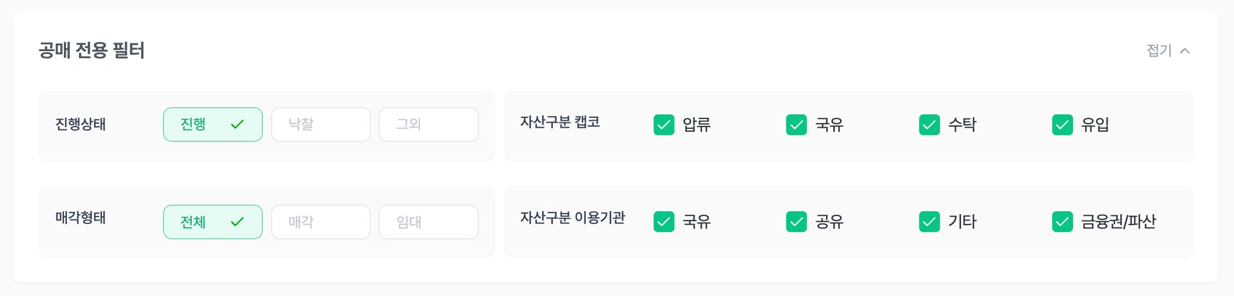Toggle the 공유 checkbox
The width and height of the screenshot is (1234, 296).
coord(797,221)
